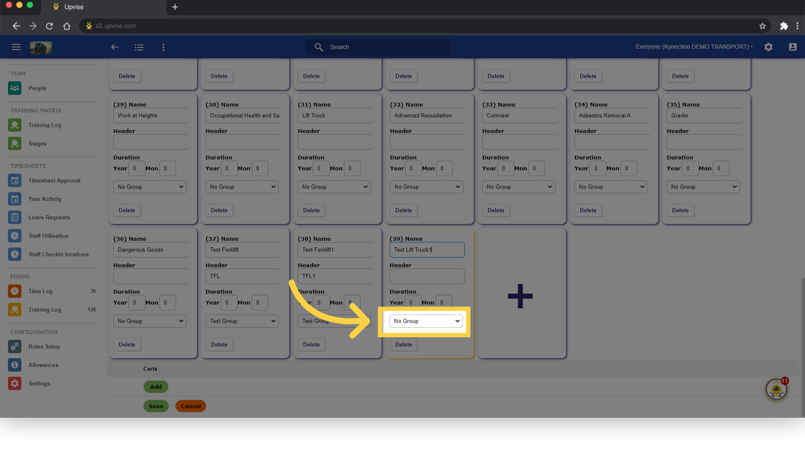Viewport: 805px width, 453px height.
Task: Open the People sidebar icon
Action: (x=15, y=88)
